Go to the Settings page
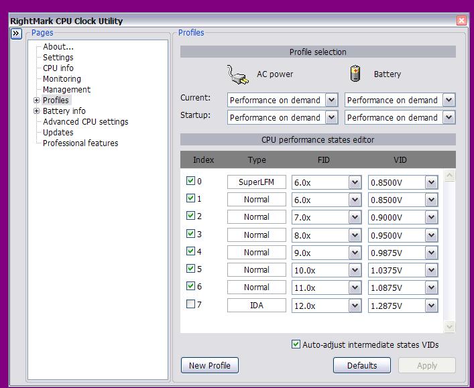Image resolution: width=474 pixels, height=388 pixels. 58,58
